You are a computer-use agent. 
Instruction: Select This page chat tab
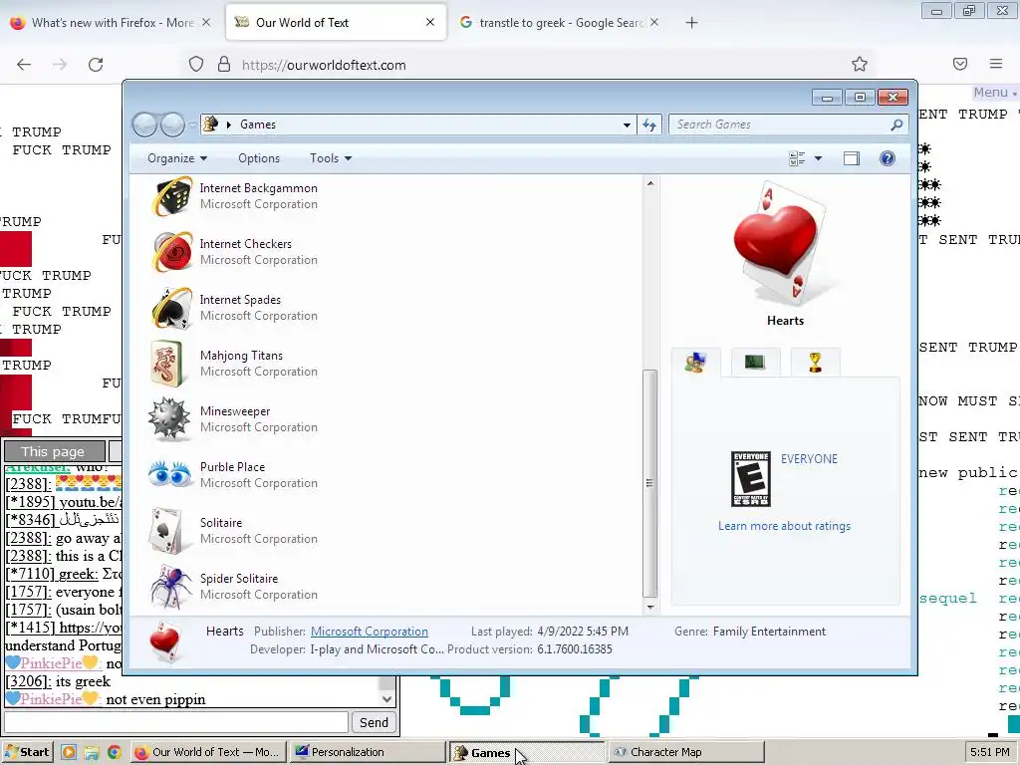pos(54,451)
